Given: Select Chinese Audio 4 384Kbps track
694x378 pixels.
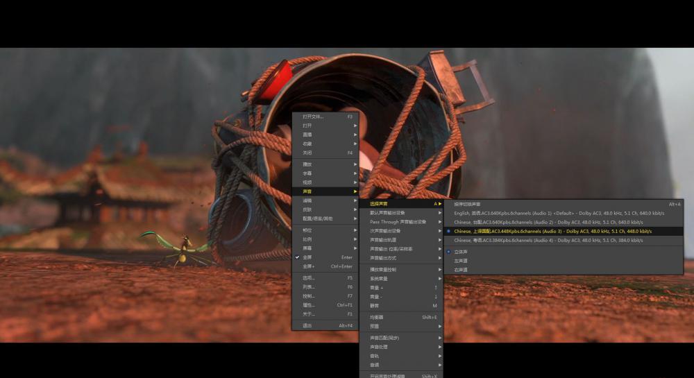Looking at the screenshot, I should click(564, 241).
